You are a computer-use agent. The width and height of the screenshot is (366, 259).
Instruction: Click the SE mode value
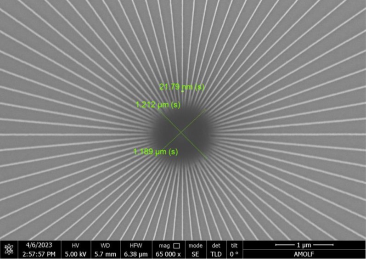point(196,254)
